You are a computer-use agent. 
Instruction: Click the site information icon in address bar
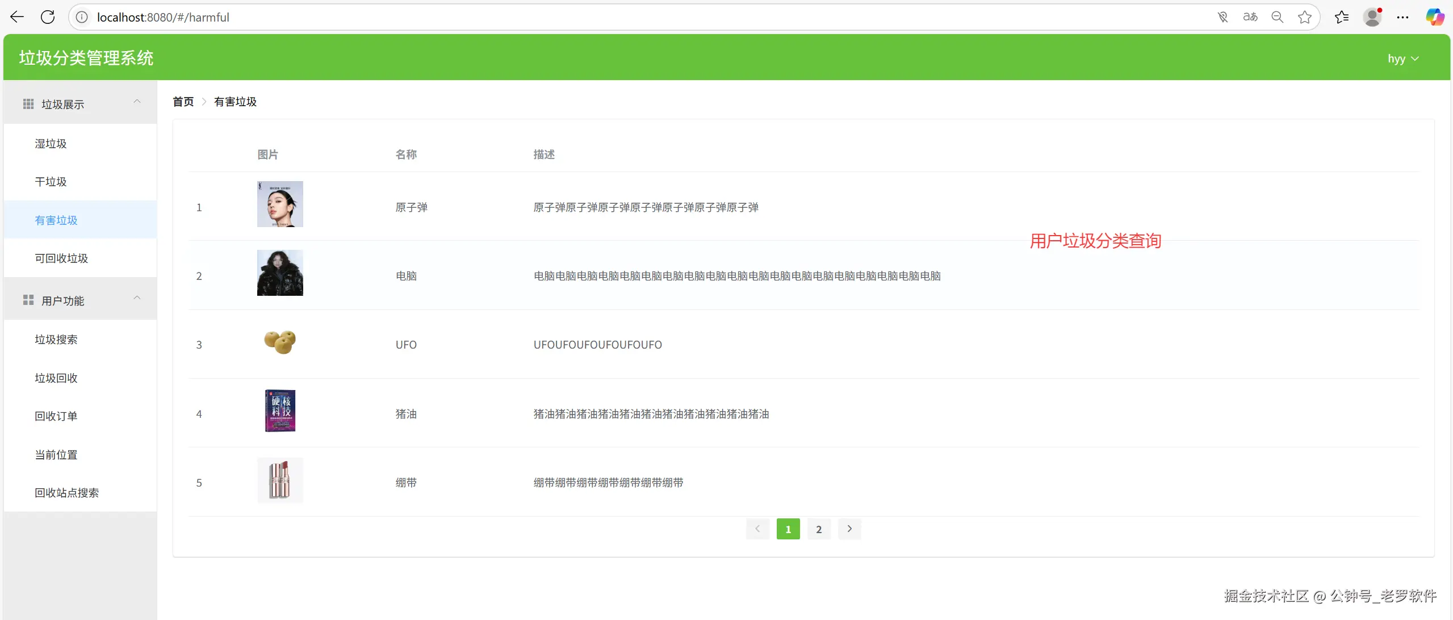(82, 17)
